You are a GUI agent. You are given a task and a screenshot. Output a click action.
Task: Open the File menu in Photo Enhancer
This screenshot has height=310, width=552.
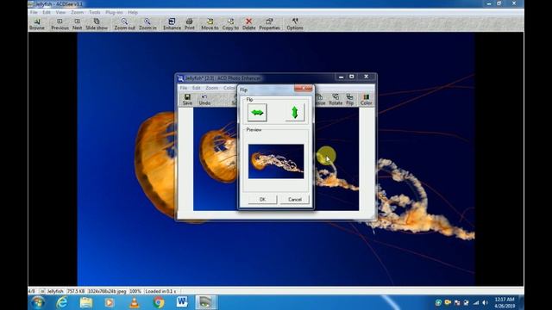(184, 88)
